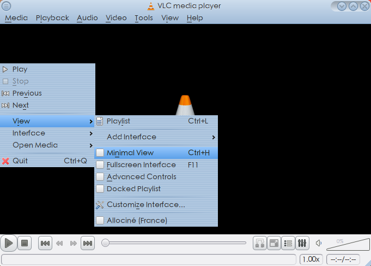Click the large VLC cone in video area
The height and width of the screenshot is (266, 371).
185,105
